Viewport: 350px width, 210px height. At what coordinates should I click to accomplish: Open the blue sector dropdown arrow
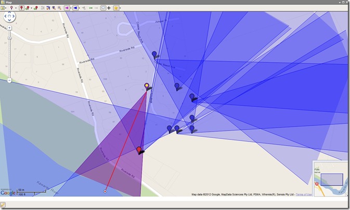click(79, 8)
